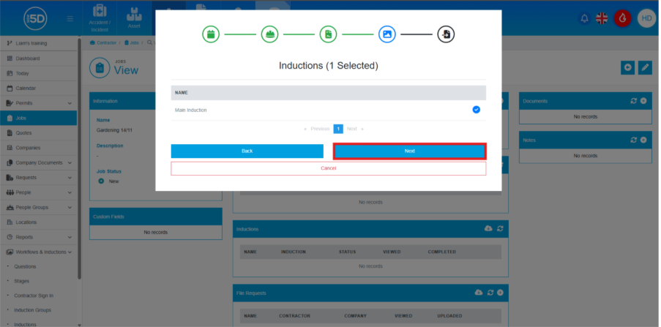Open the notifications bell
The height and width of the screenshot is (327, 661).
(x=584, y=18)
